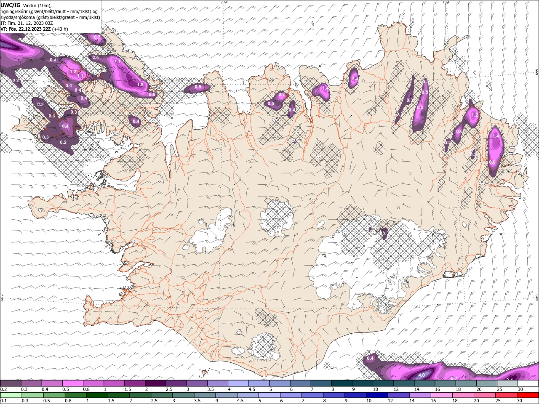Click the valid time 'VT: Fös. 22.12.2023 22Z'

tap(25, 29)
